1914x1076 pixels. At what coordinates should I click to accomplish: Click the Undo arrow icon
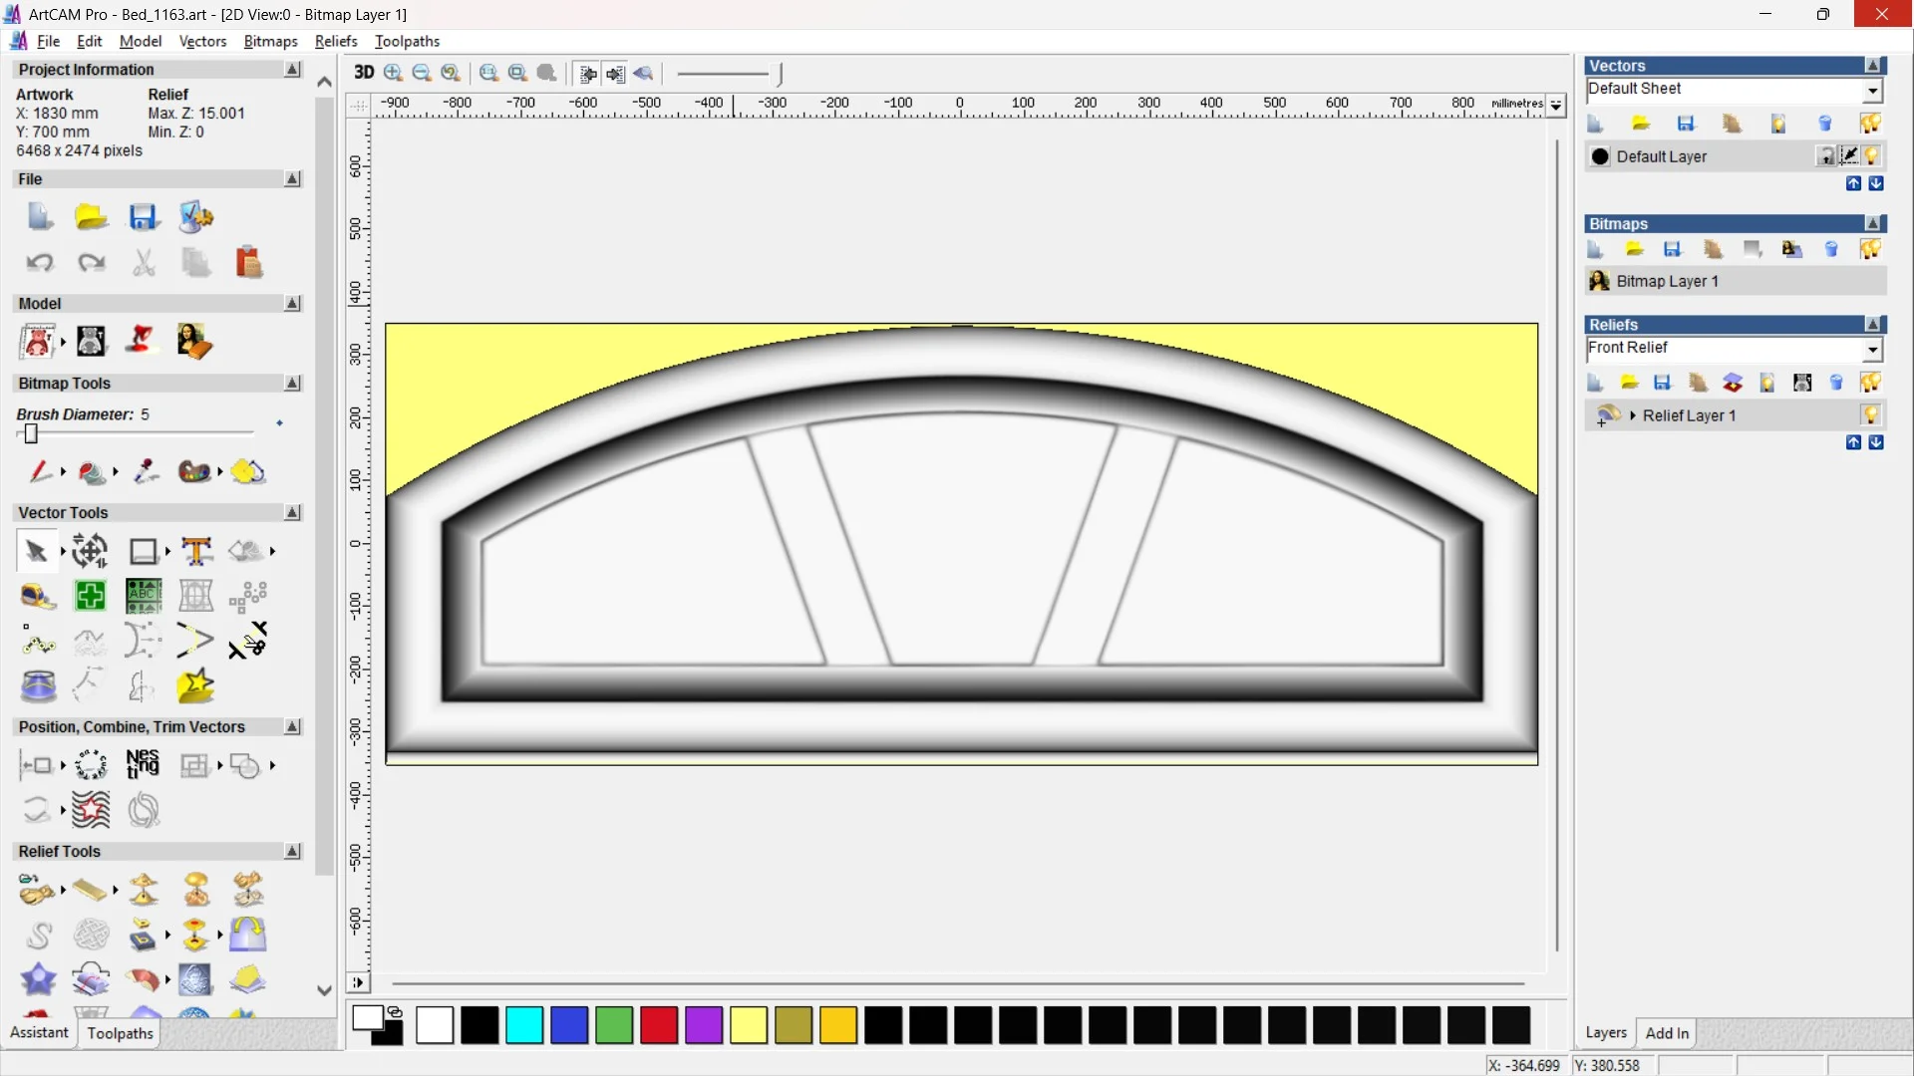pyautogui.click(x=40, y=262)
